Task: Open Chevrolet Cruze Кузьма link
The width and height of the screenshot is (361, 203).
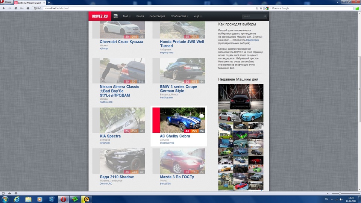Action: (x=121, y=42)
